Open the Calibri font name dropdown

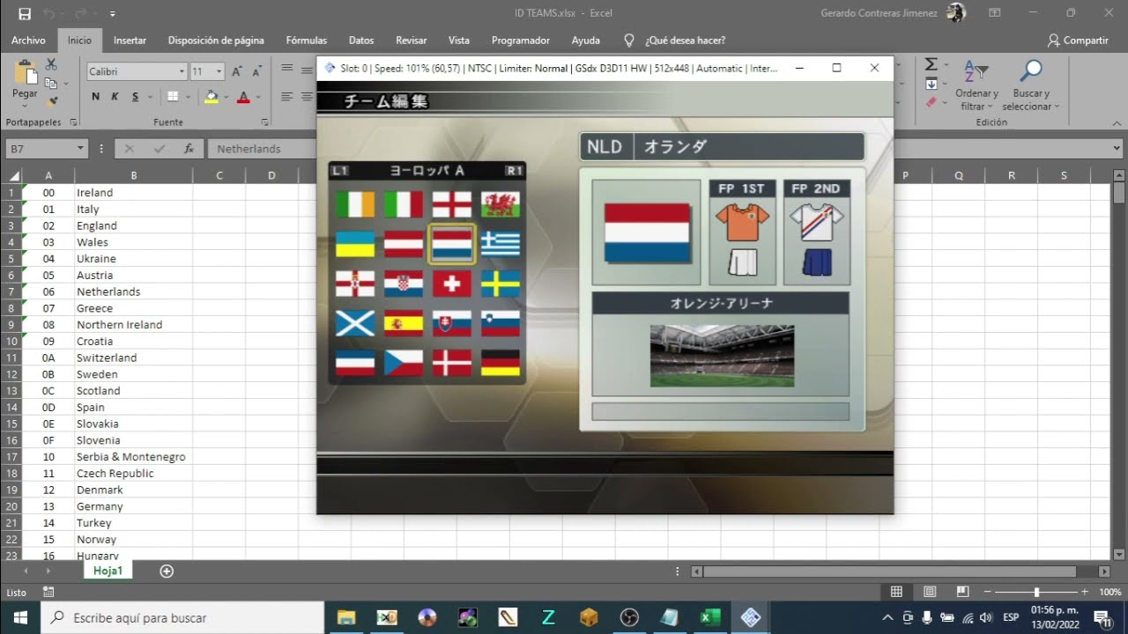click(182, 71)
